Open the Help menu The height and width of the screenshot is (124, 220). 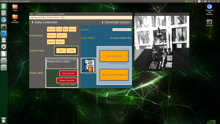click(x=63, y=17)
